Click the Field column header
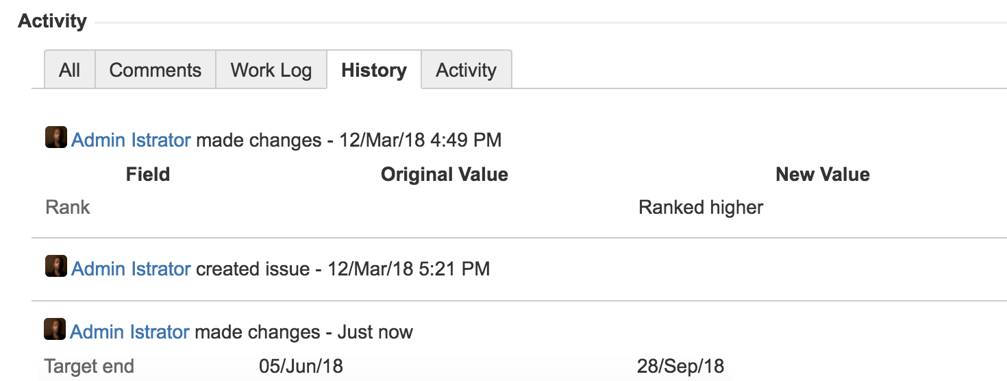The height and width of the screenshot is (381, 1007). pyautogui.click(x=148, y=175)
